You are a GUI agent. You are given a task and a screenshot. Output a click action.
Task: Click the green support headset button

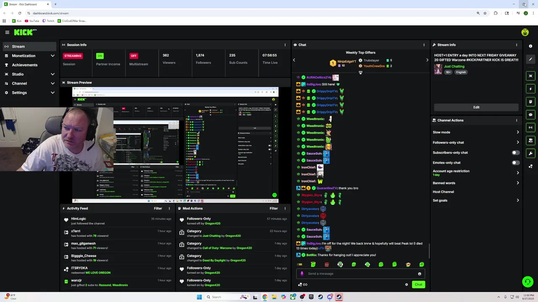[527, 281]
